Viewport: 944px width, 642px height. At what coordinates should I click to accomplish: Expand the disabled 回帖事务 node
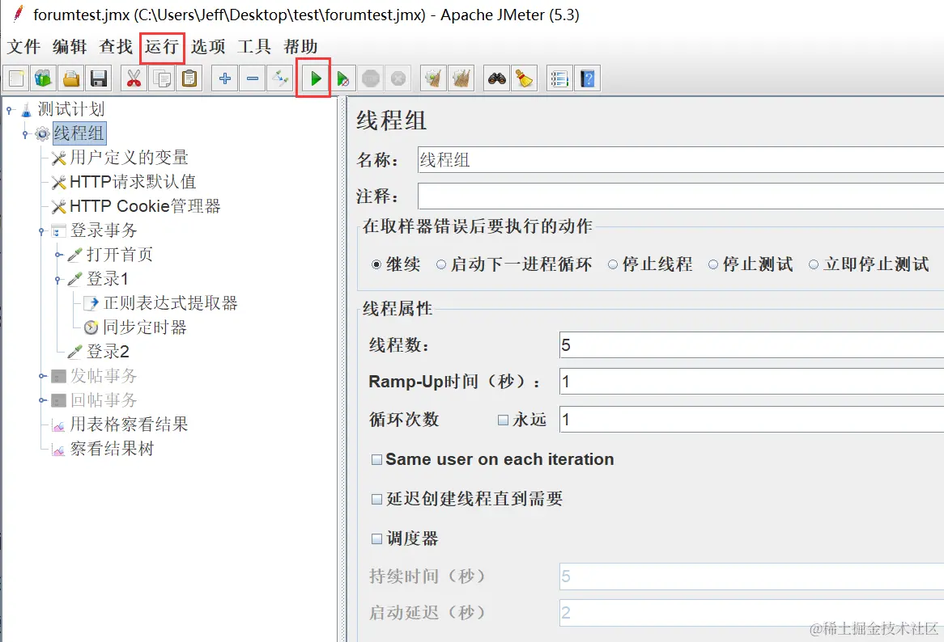(x=41, y=400)
